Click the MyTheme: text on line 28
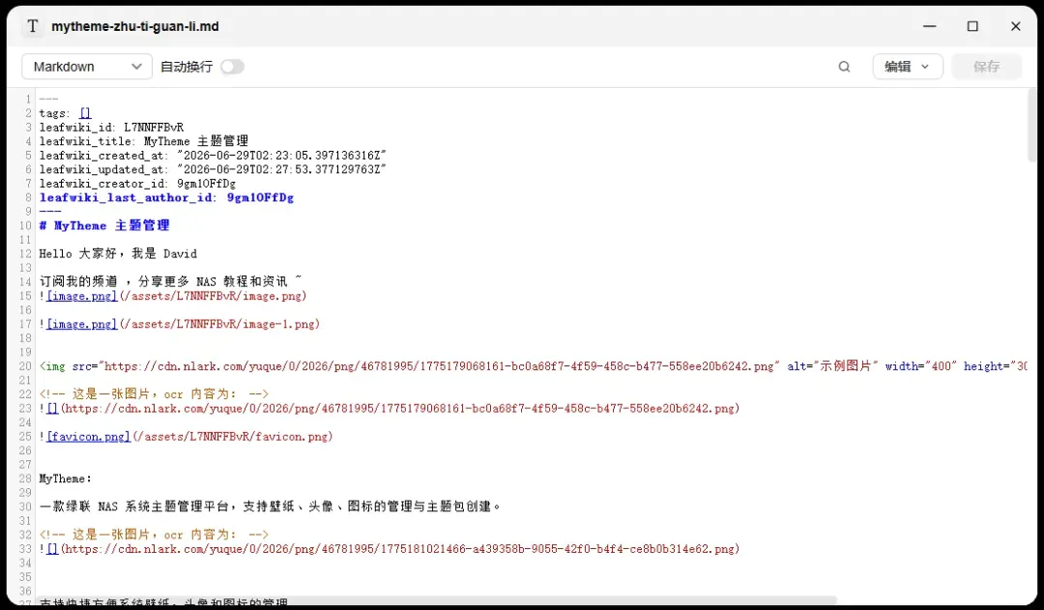 (66, 479)
